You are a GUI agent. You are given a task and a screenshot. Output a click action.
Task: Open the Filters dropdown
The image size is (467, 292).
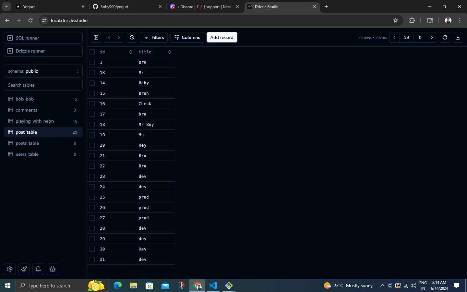tap(154, 37)
